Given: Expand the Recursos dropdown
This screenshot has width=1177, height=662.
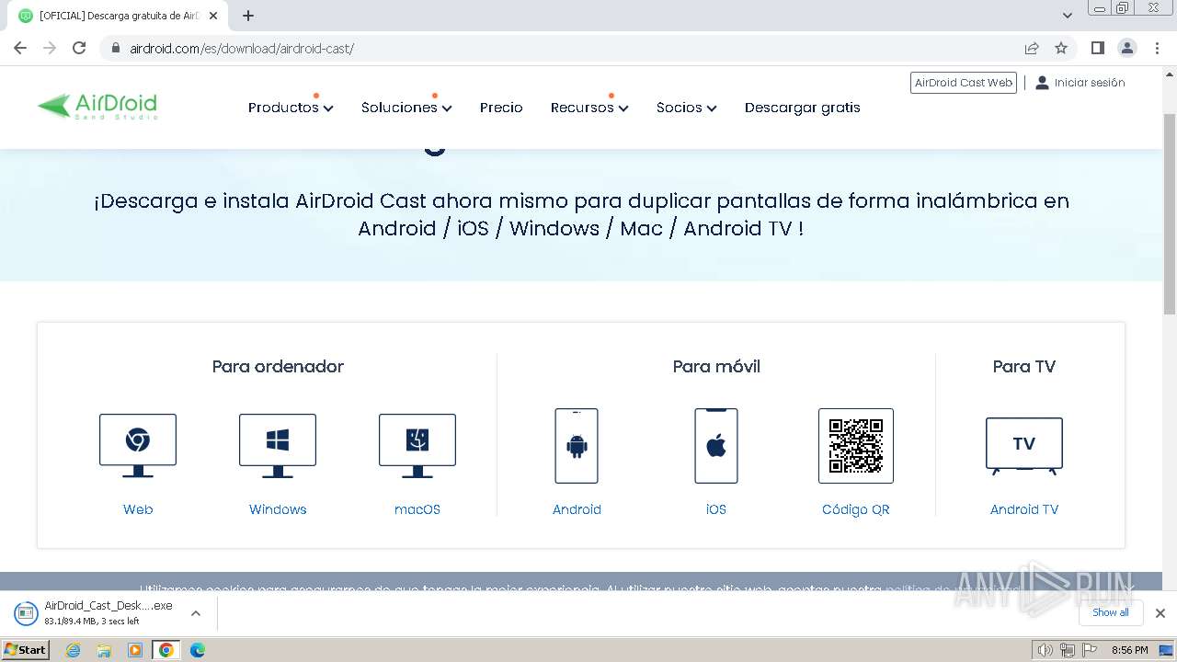Looking at the screenshot, I should (589, 108).
